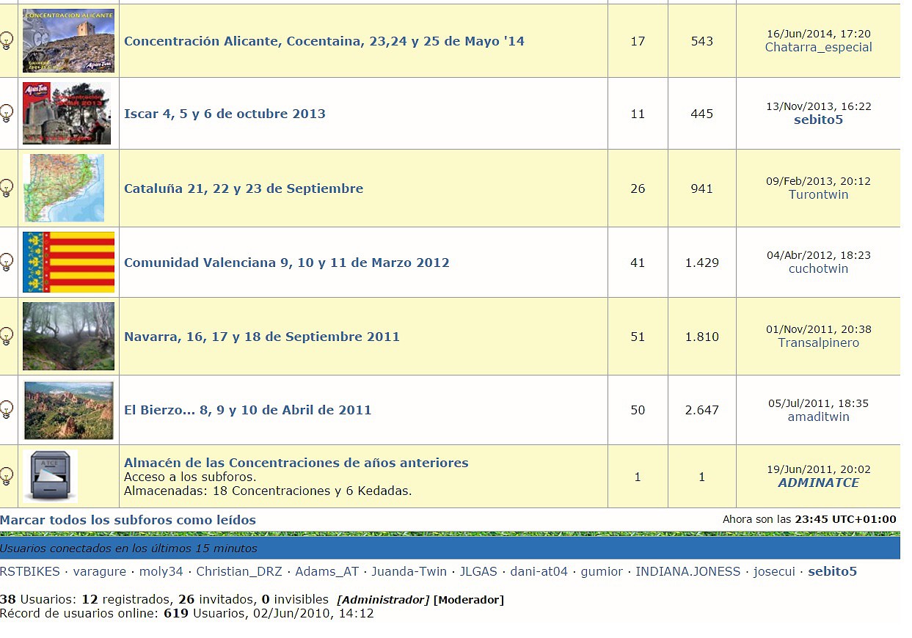Click lightbulb icon beside Comunidad Valenciana row

click(7, 262)
